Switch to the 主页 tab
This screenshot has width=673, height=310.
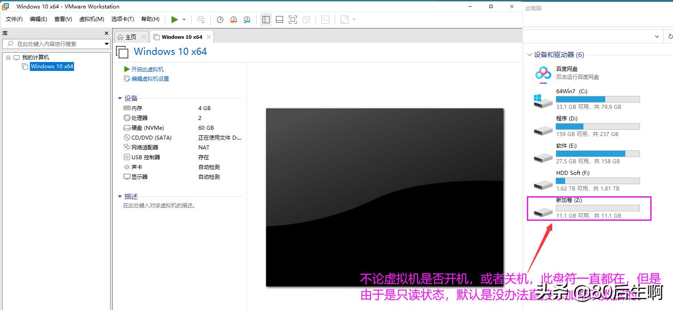click(x=131, y=37)
